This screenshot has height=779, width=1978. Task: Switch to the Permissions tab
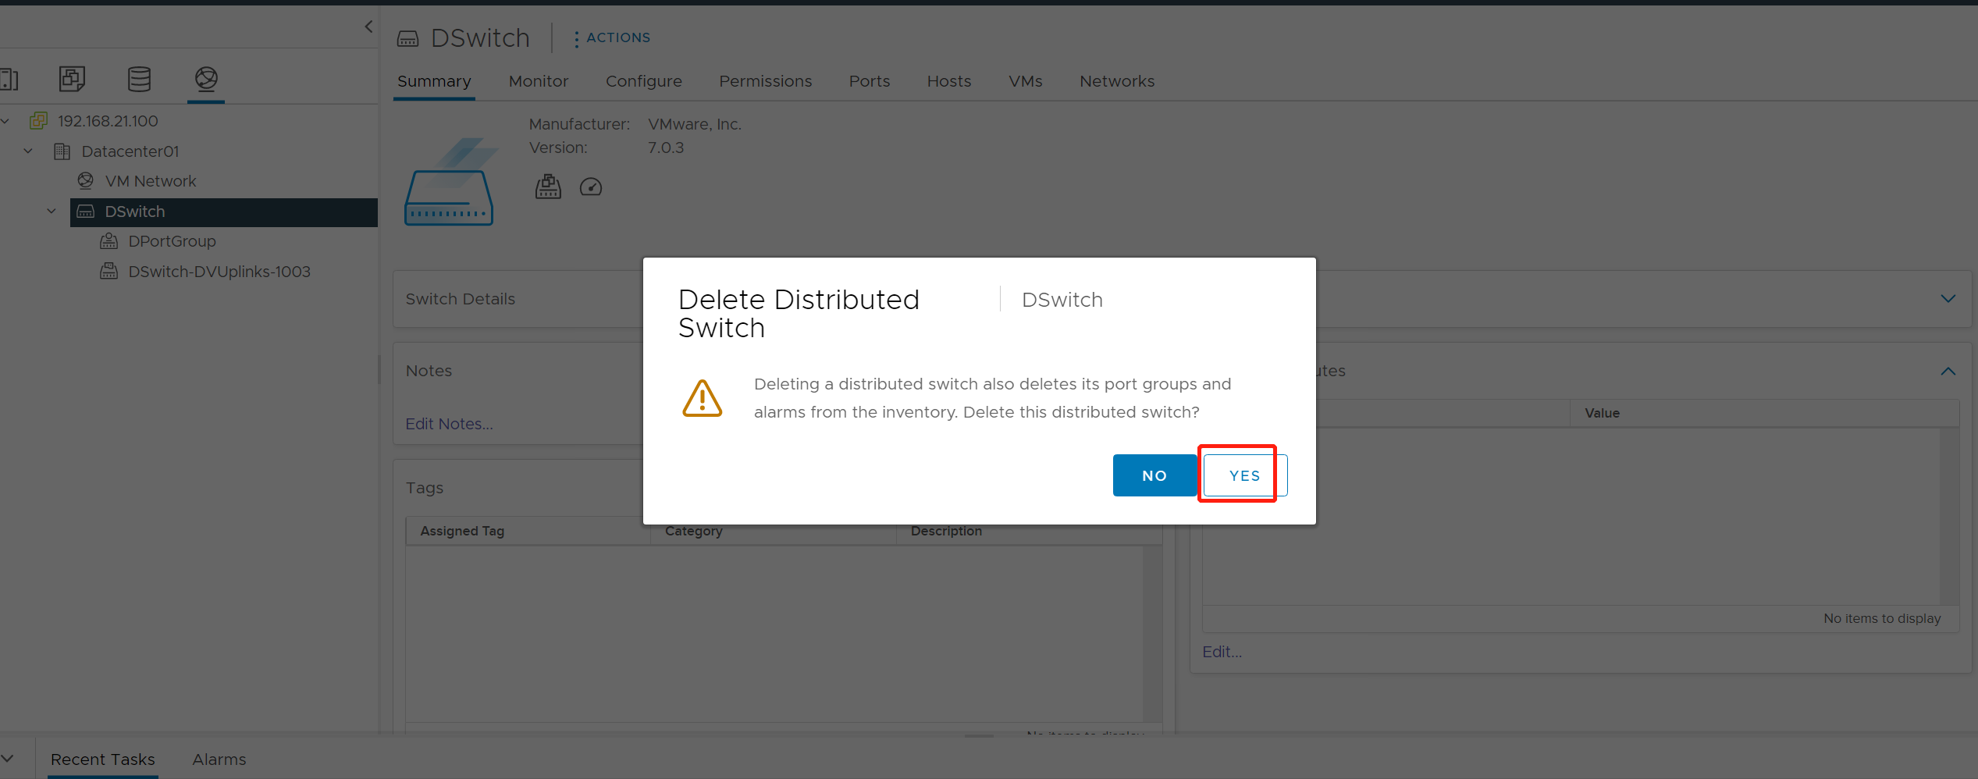766,81
